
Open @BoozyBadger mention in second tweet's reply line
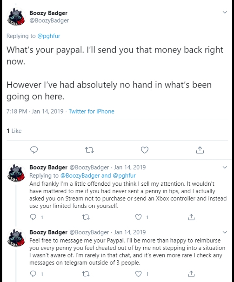pos(80,175)
